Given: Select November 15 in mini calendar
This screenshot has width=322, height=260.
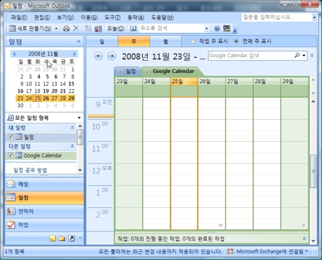Looking at the screenshot, I should click(x=71, y=83).
